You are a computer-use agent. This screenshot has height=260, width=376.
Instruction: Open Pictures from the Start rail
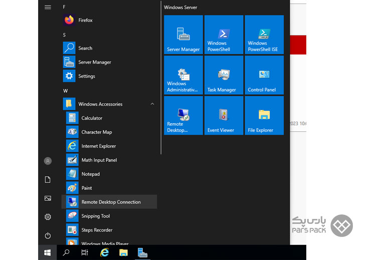[48, 198]
